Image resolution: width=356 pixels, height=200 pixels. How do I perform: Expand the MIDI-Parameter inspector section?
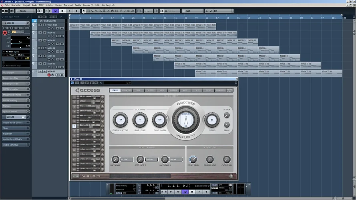(16, 89)
